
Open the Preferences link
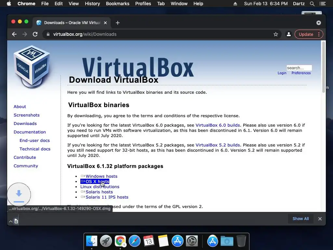click(x=301, y=73)
